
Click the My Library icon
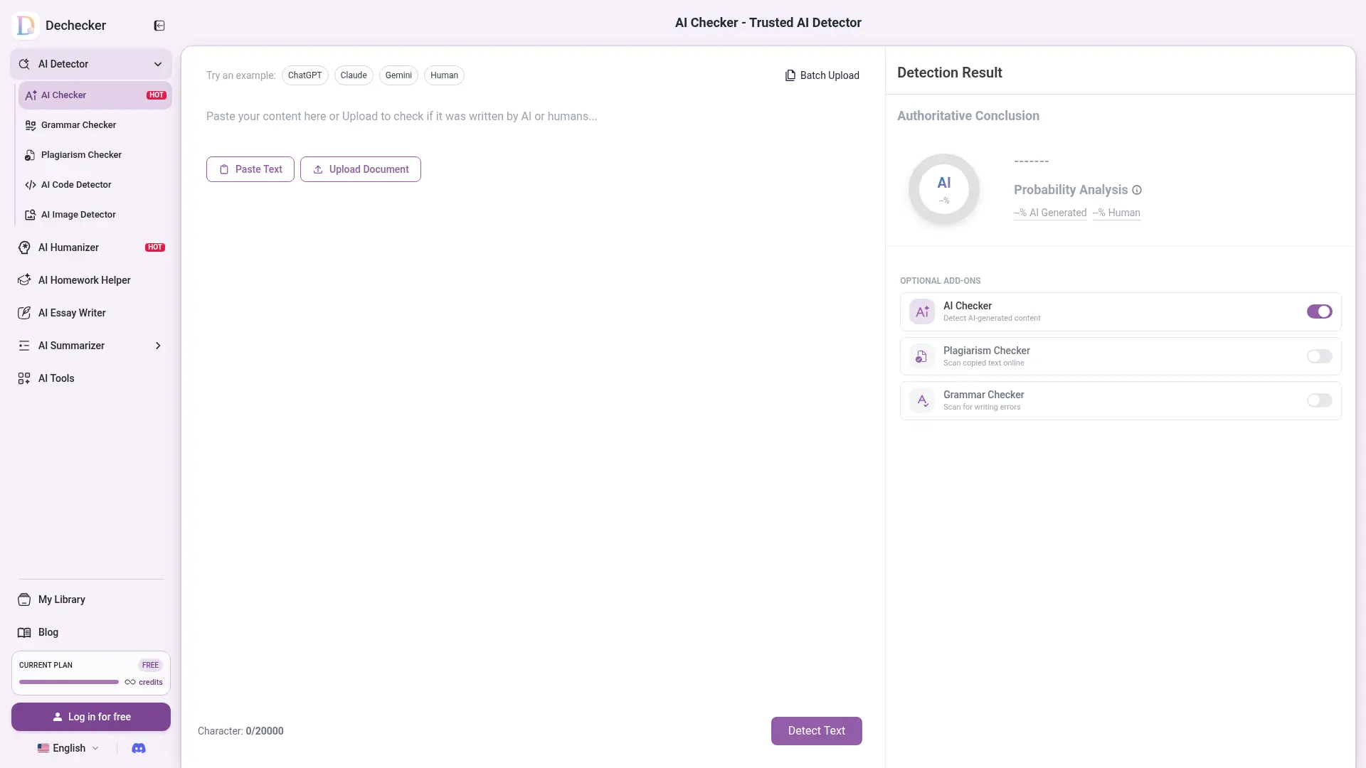24,599
